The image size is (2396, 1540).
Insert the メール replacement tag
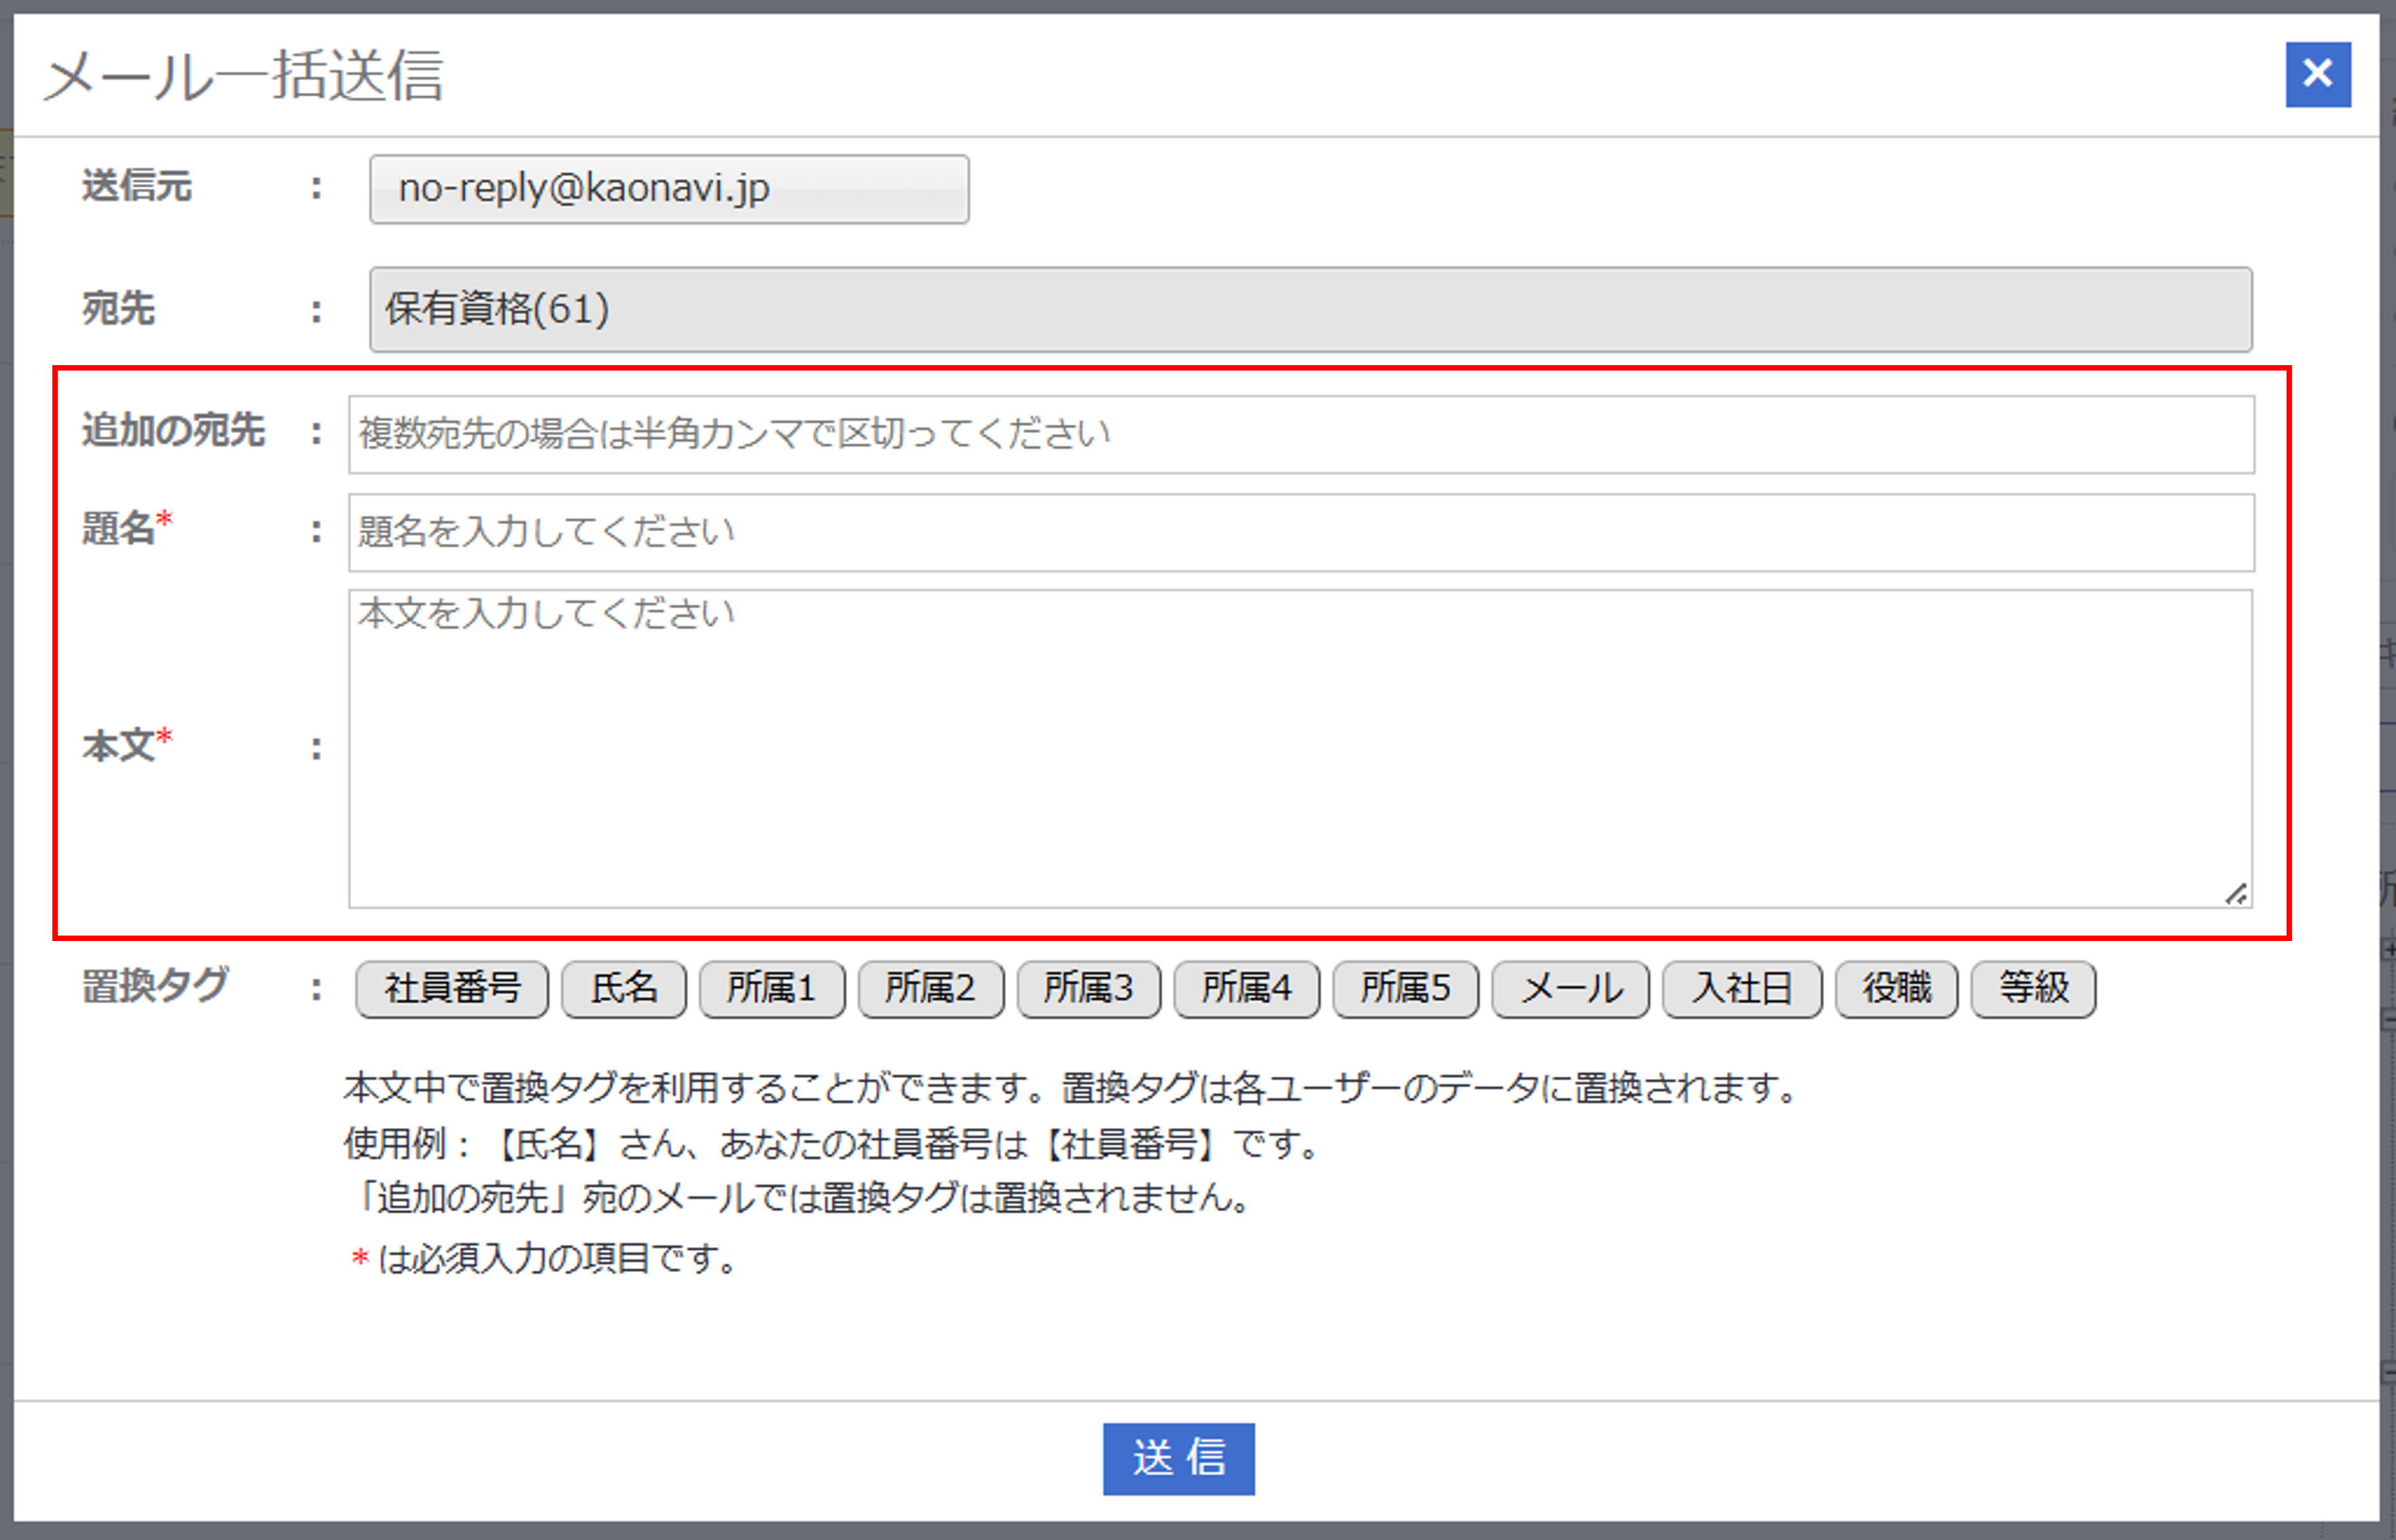pos(1570,989)
